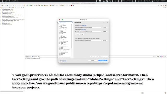Click the Run (green play) toolbar icon
Viewport: 167px width, 94px height.
click(x=29, y=5)
